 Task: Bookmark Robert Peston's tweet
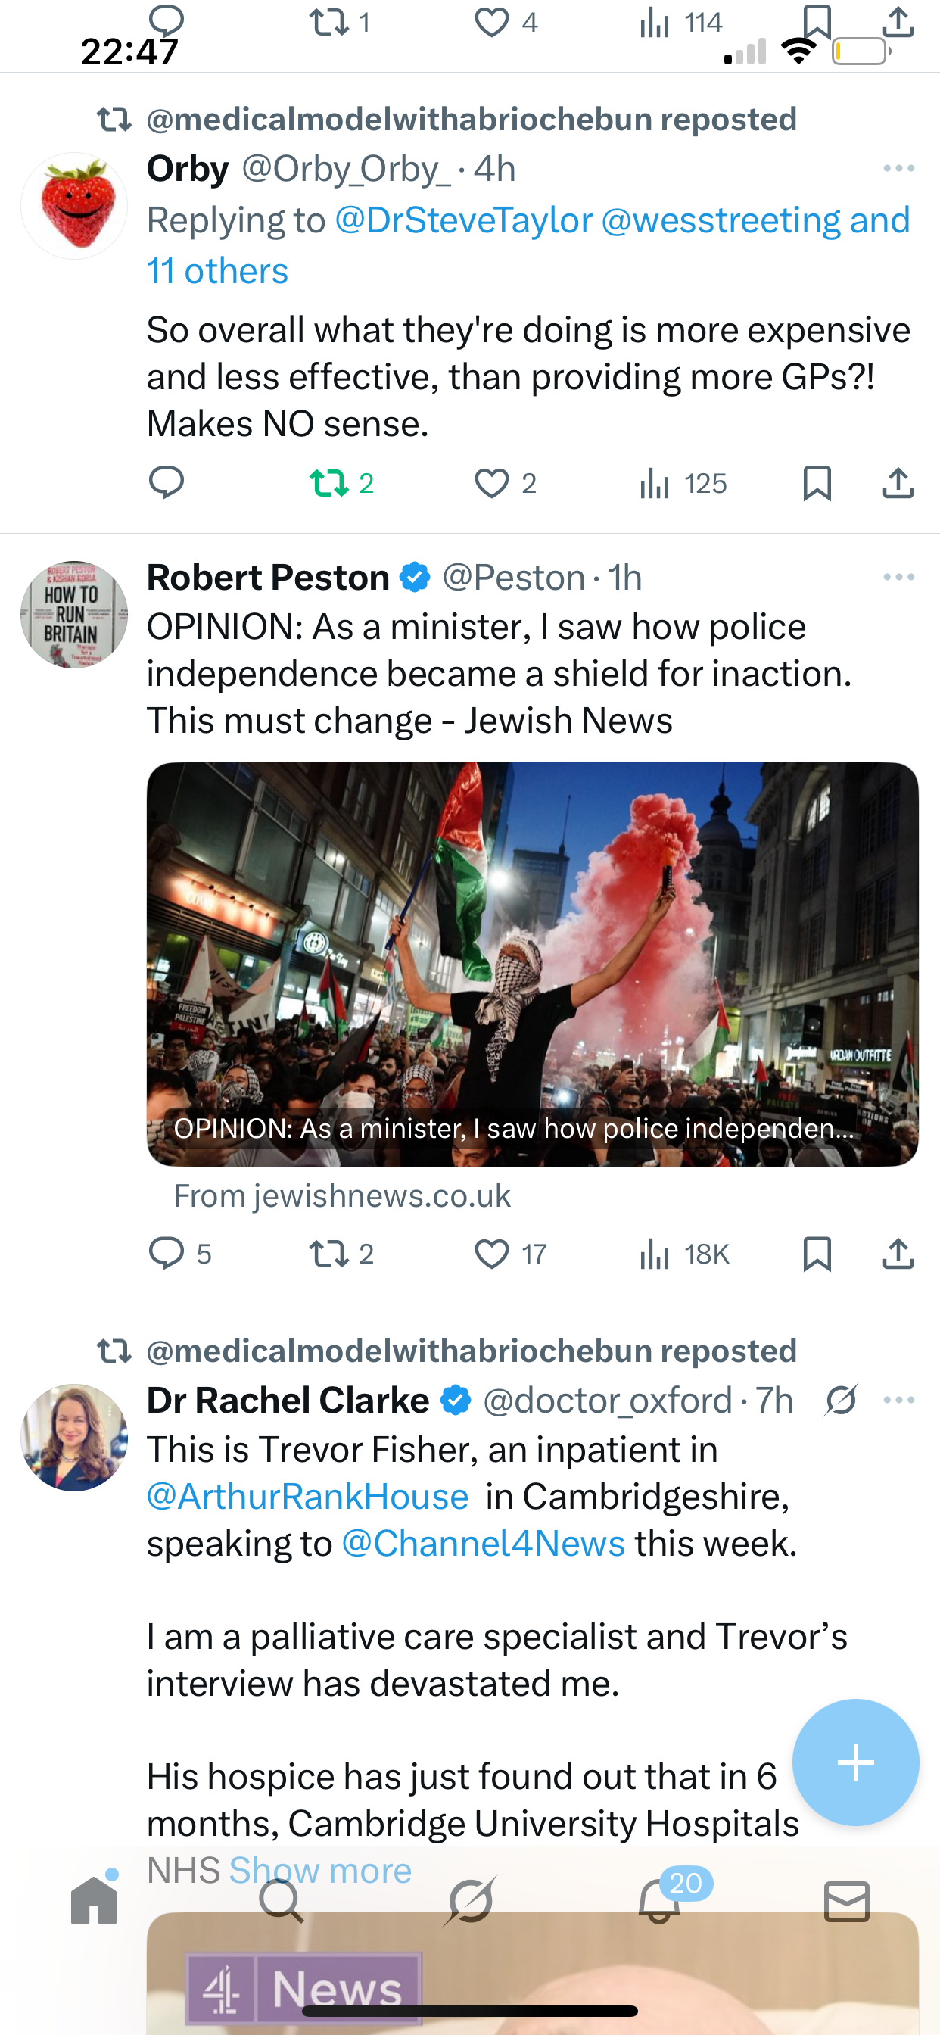tap(817, 1254)
